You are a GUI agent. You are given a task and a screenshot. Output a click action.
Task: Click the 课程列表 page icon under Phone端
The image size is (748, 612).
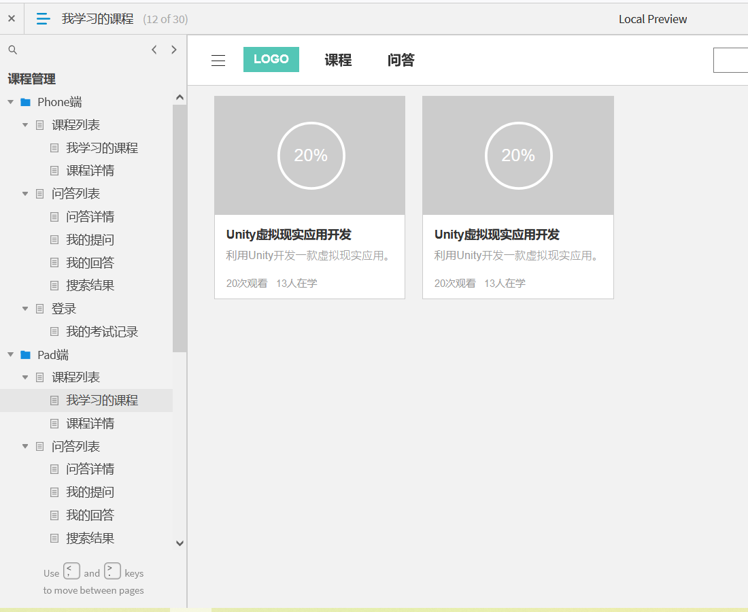pos(40,125)
